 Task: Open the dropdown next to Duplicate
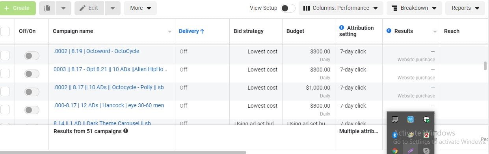(x=63, y=8)
